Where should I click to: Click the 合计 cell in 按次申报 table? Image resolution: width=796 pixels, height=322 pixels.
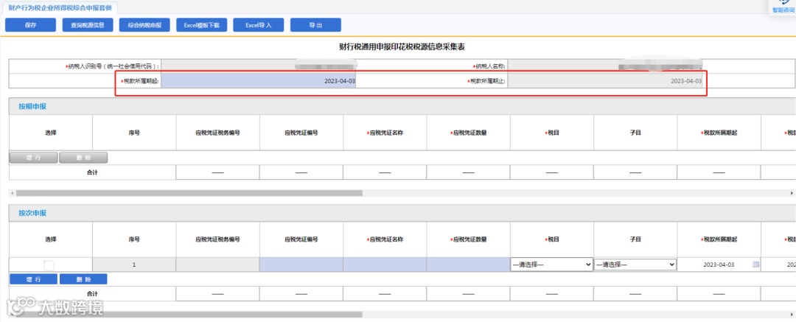pos(92,293)
